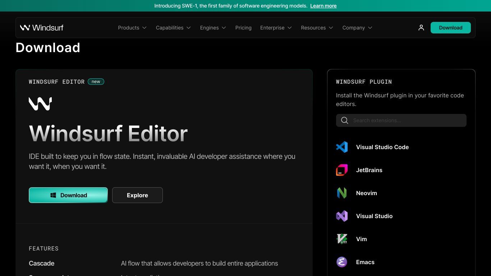
Task: Click the large Windsurf Editor wave logo
Action: point(40,103)
